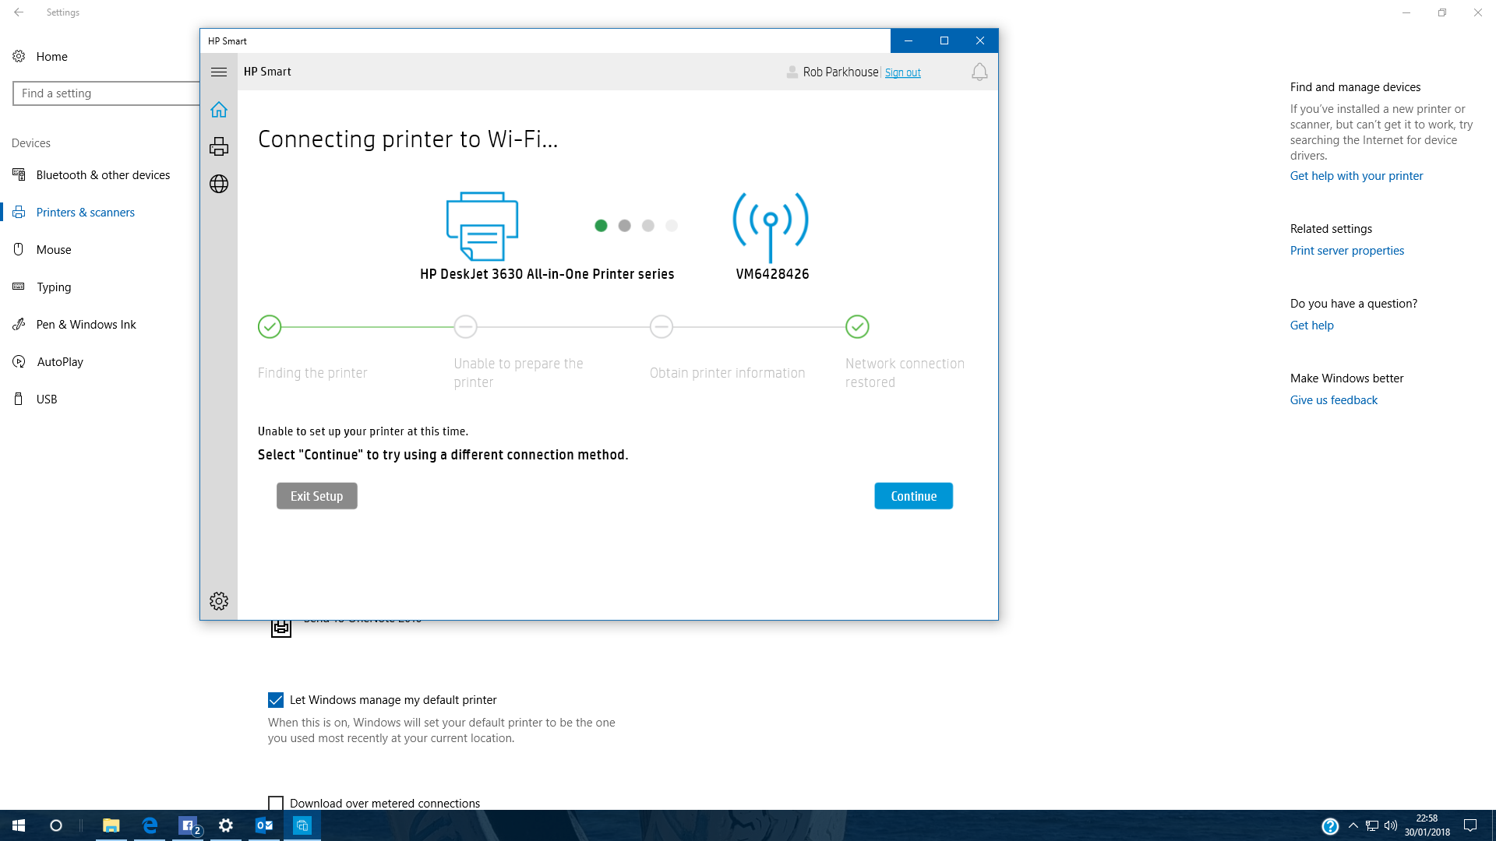
Task: Click the Sign out link
Action: click(x=902, y=72)
